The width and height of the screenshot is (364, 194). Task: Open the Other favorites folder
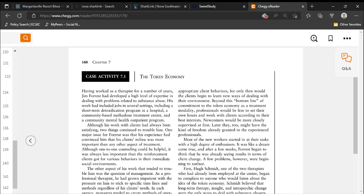[x=347, y=24]
